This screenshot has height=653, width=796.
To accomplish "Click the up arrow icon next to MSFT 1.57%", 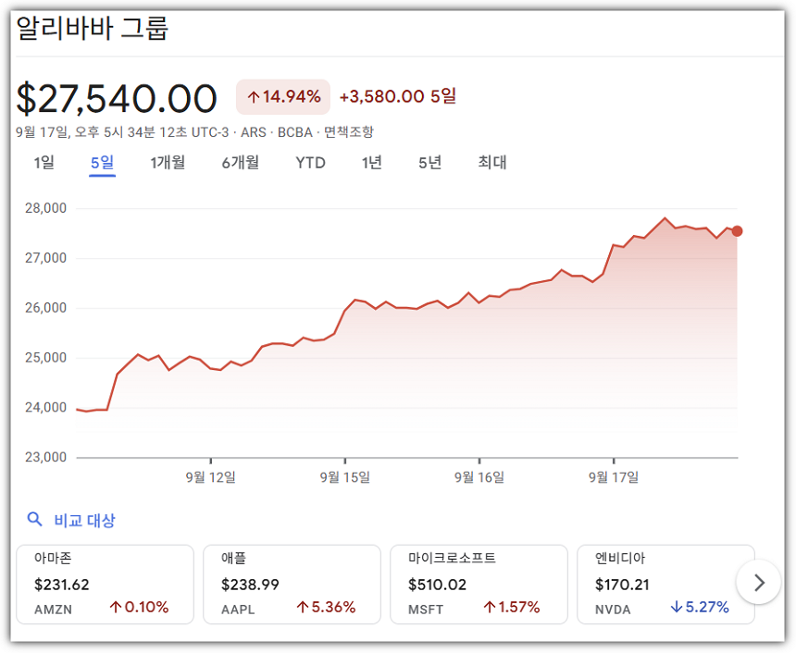I will coord(491,609).
